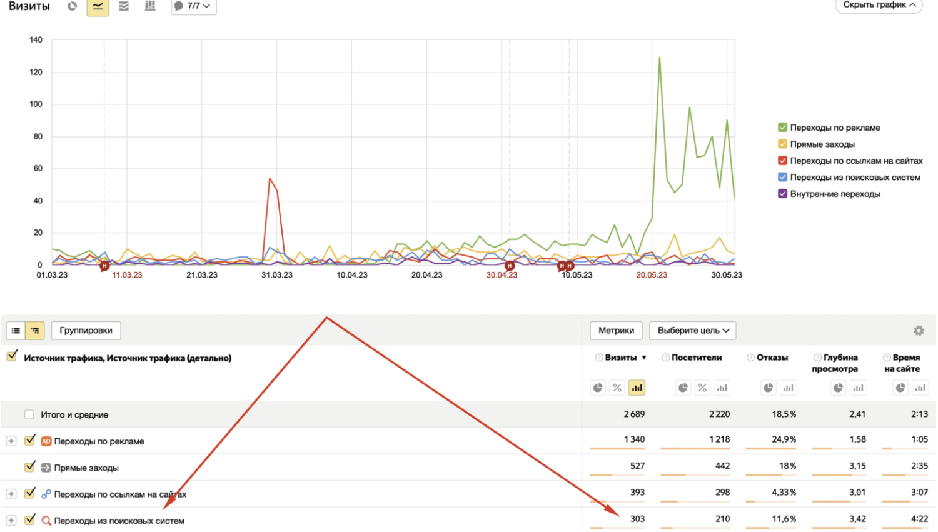Select flat list table view icon

[x=16, y=331]
